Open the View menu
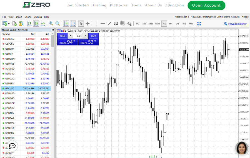 11,17
